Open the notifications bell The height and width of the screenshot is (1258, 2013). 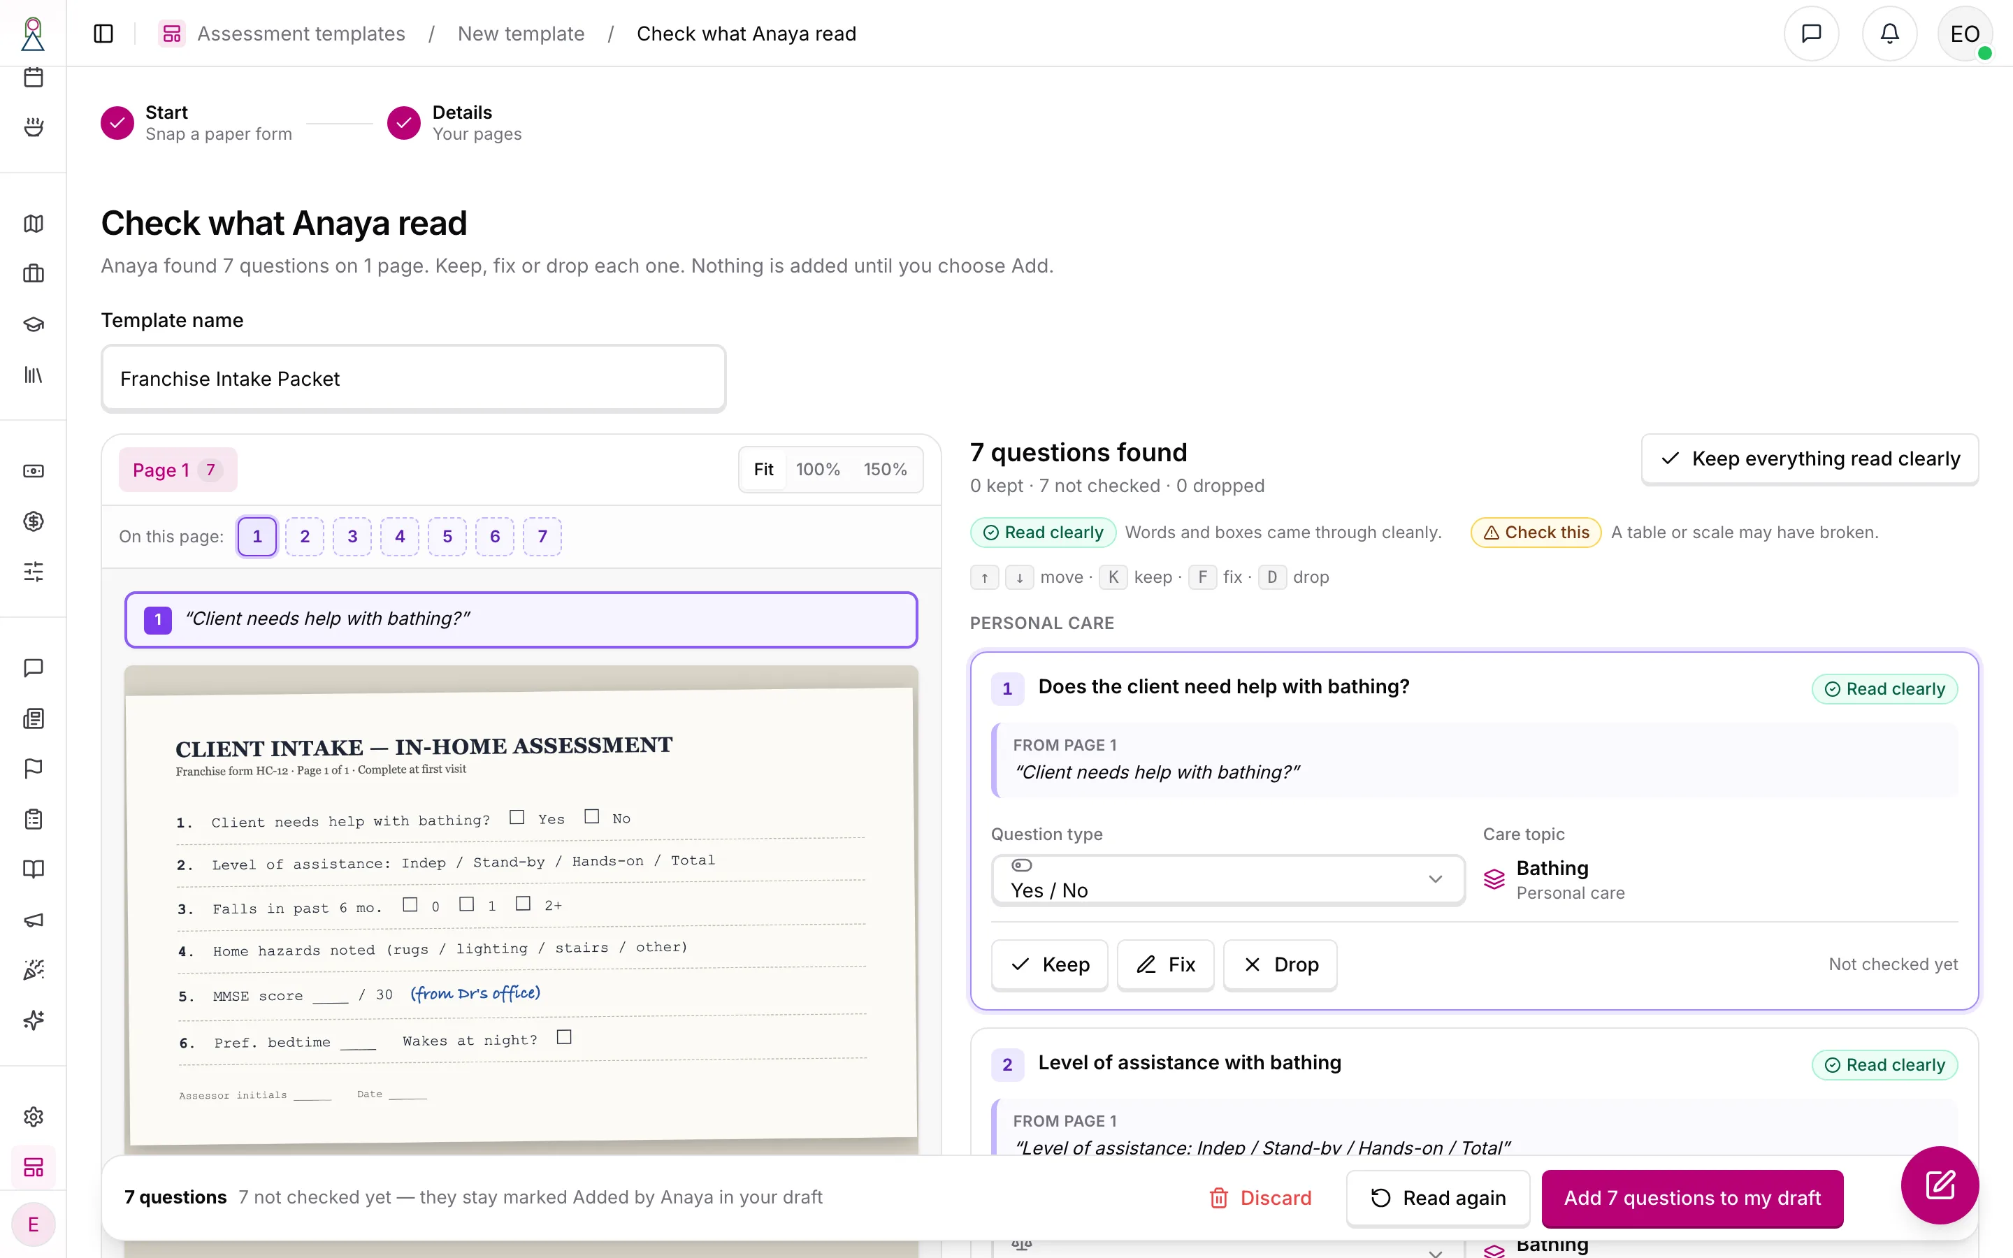pos(1889,34)
